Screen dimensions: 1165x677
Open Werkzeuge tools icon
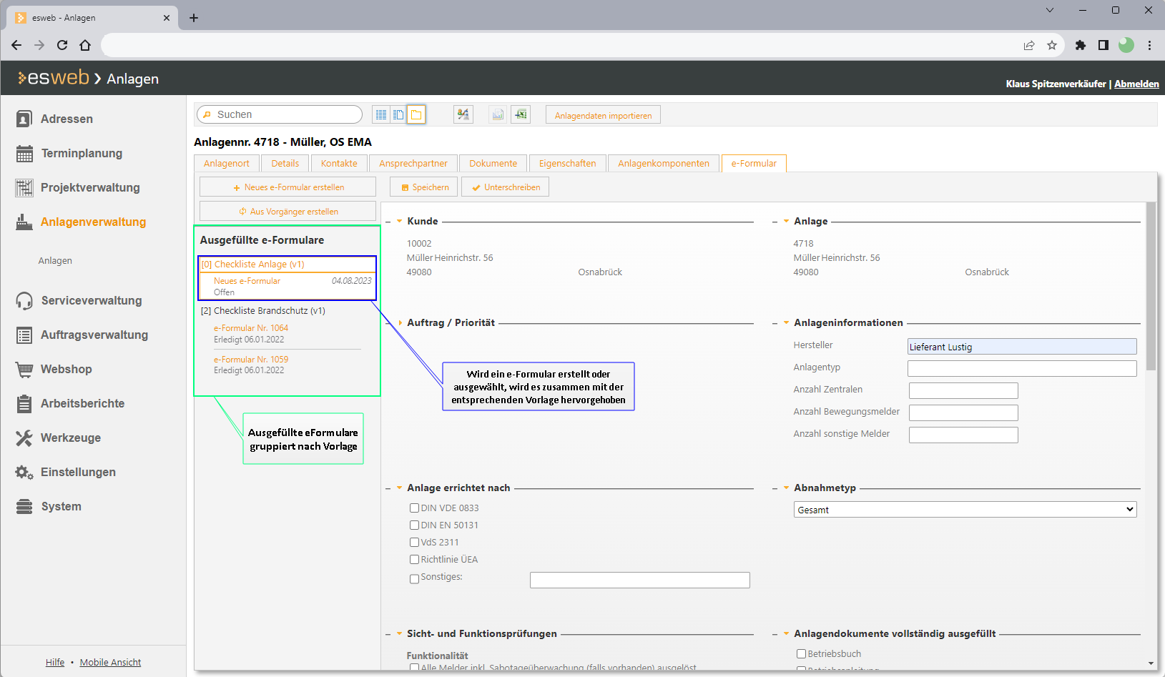[24, 438]
